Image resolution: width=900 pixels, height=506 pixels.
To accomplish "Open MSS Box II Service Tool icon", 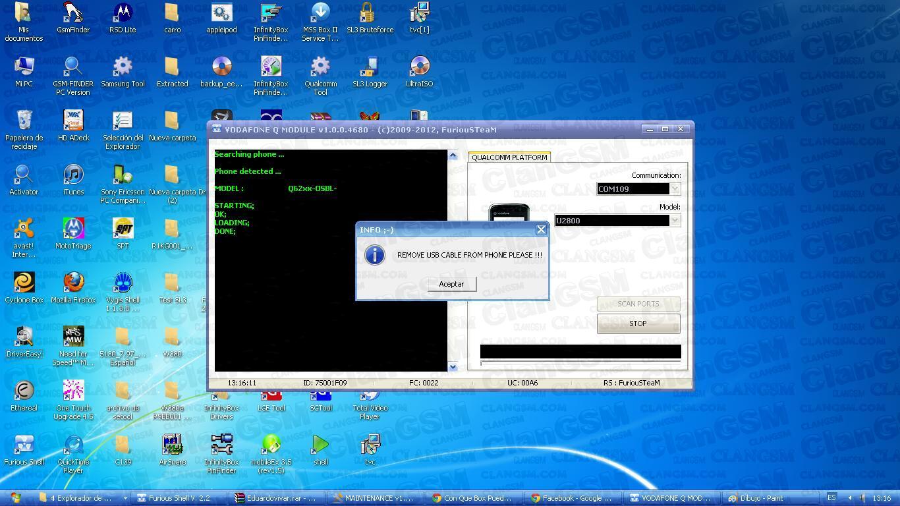I will 320,22.
